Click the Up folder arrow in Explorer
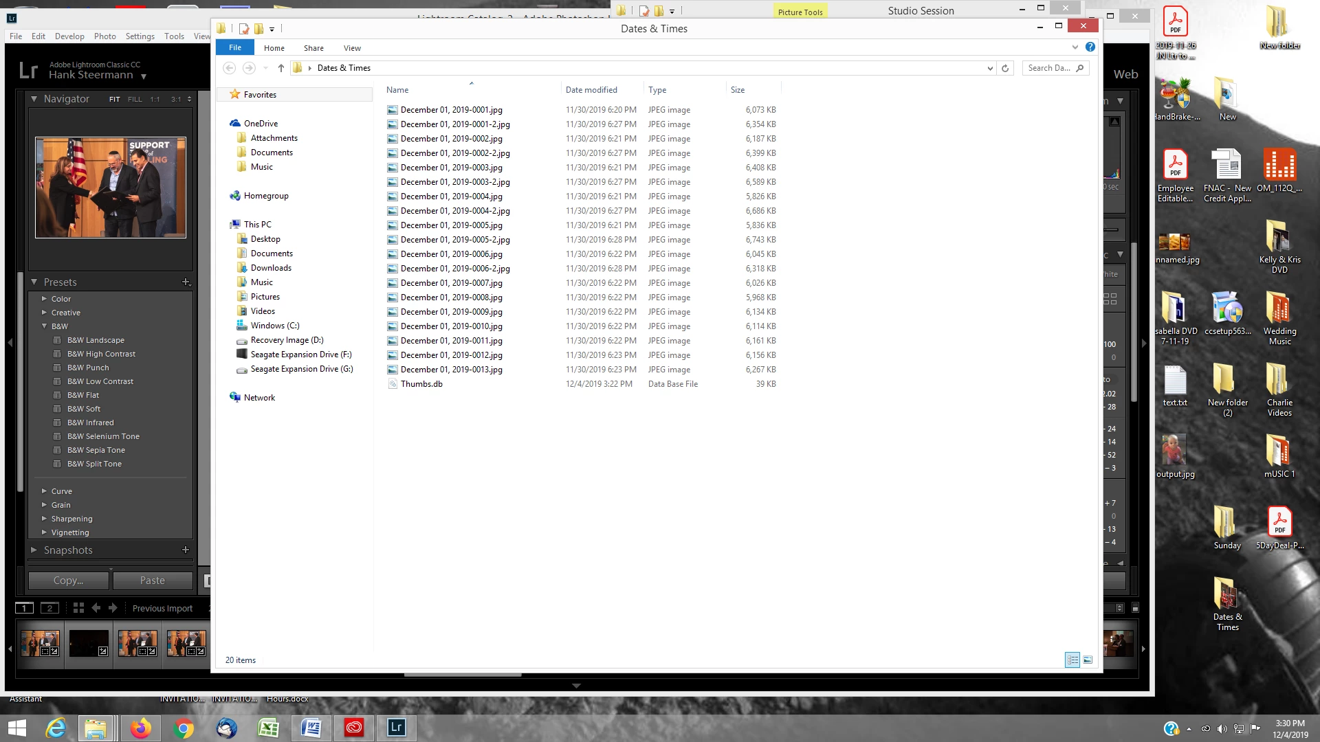This screenshot has height=742, width=1320. 280,68
